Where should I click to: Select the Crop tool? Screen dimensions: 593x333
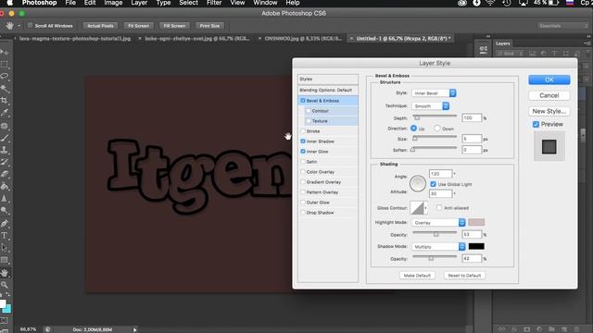point(5,101)
